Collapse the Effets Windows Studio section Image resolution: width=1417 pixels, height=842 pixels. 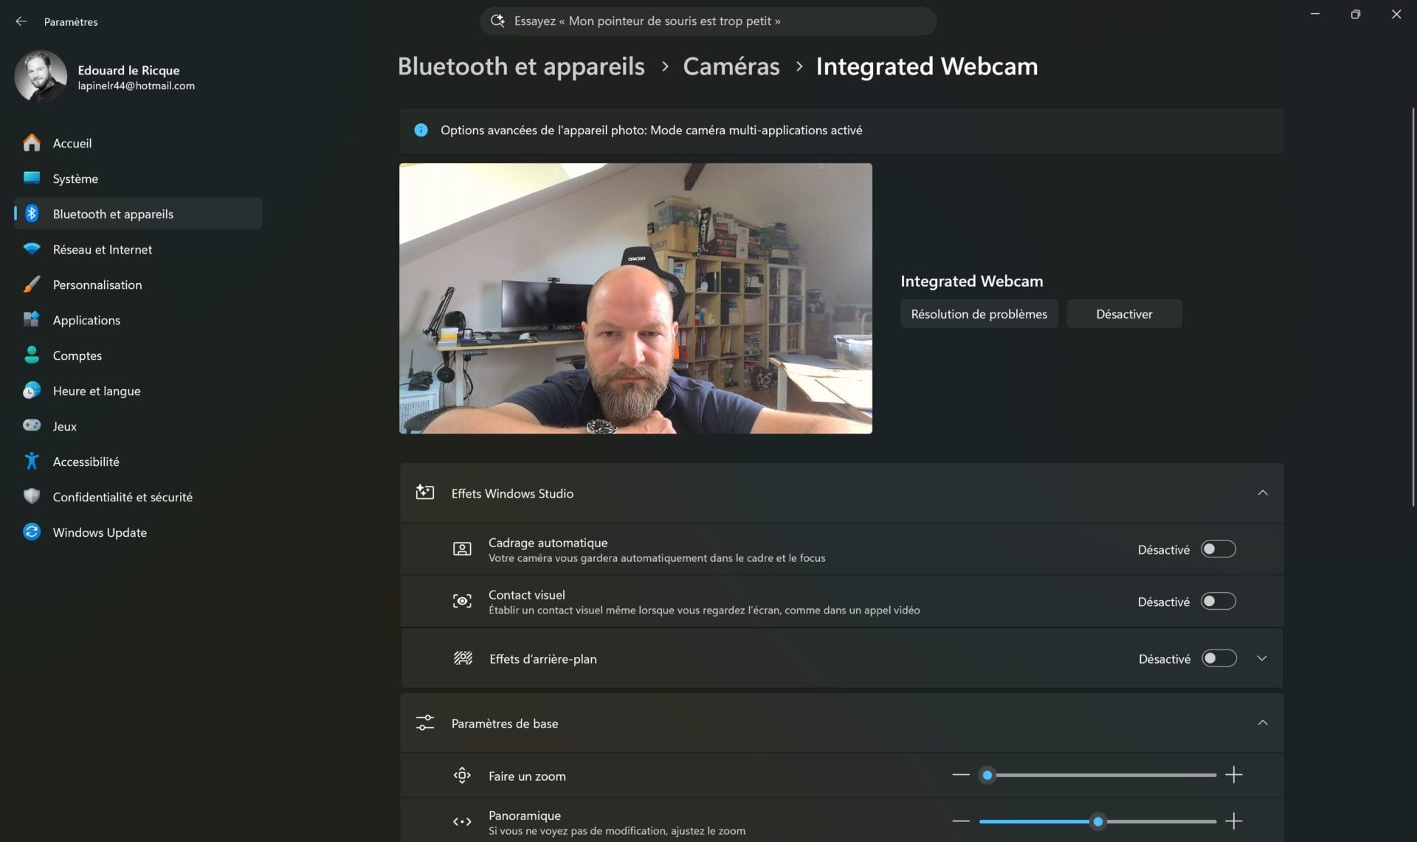click(x=1263, y=493)
